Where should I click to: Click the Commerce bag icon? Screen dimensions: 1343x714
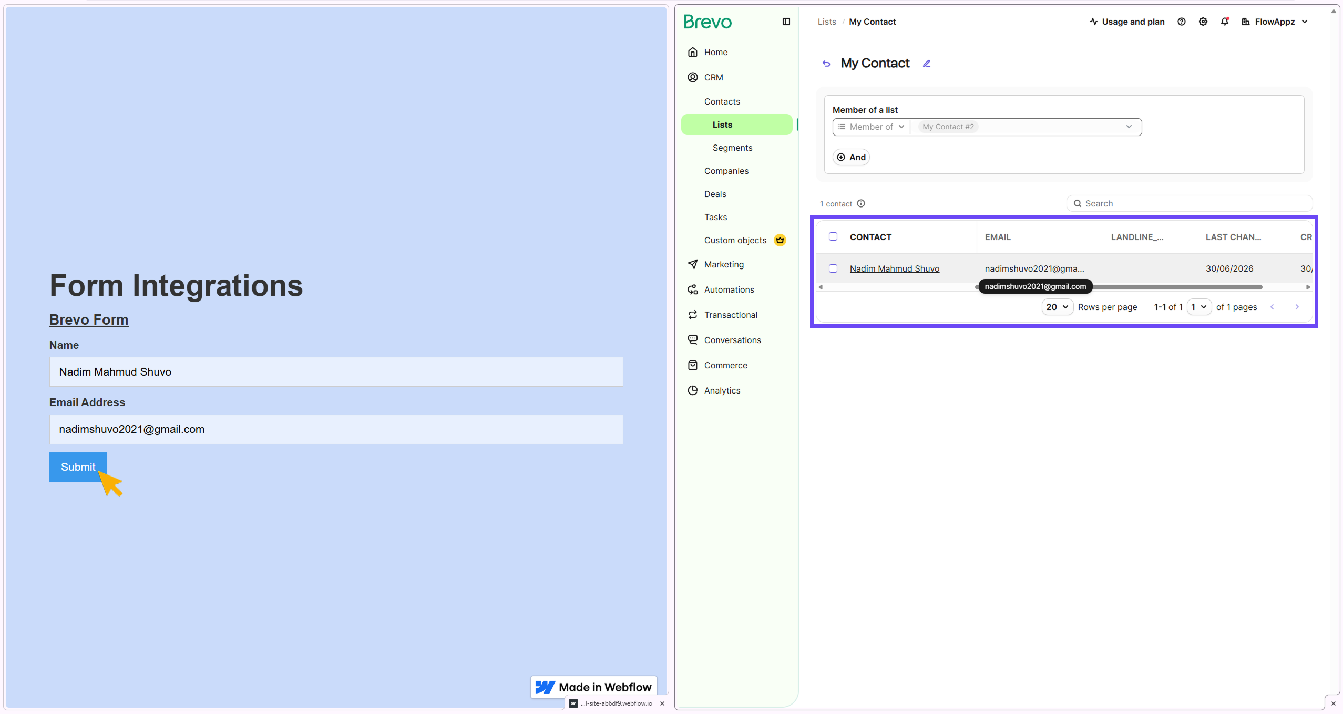pyautogui.click(x=693, y=365)
